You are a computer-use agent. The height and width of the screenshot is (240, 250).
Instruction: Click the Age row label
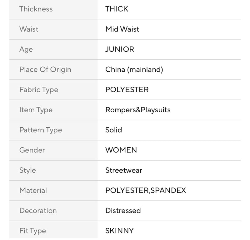pos(26,49)
